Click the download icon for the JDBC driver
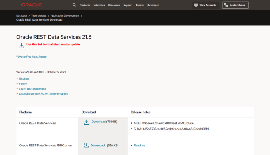Viewport: 270px width, 155px height. (86, 145)
